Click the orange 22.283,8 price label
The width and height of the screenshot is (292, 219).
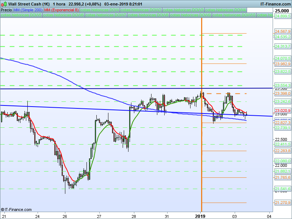[283, 151]
